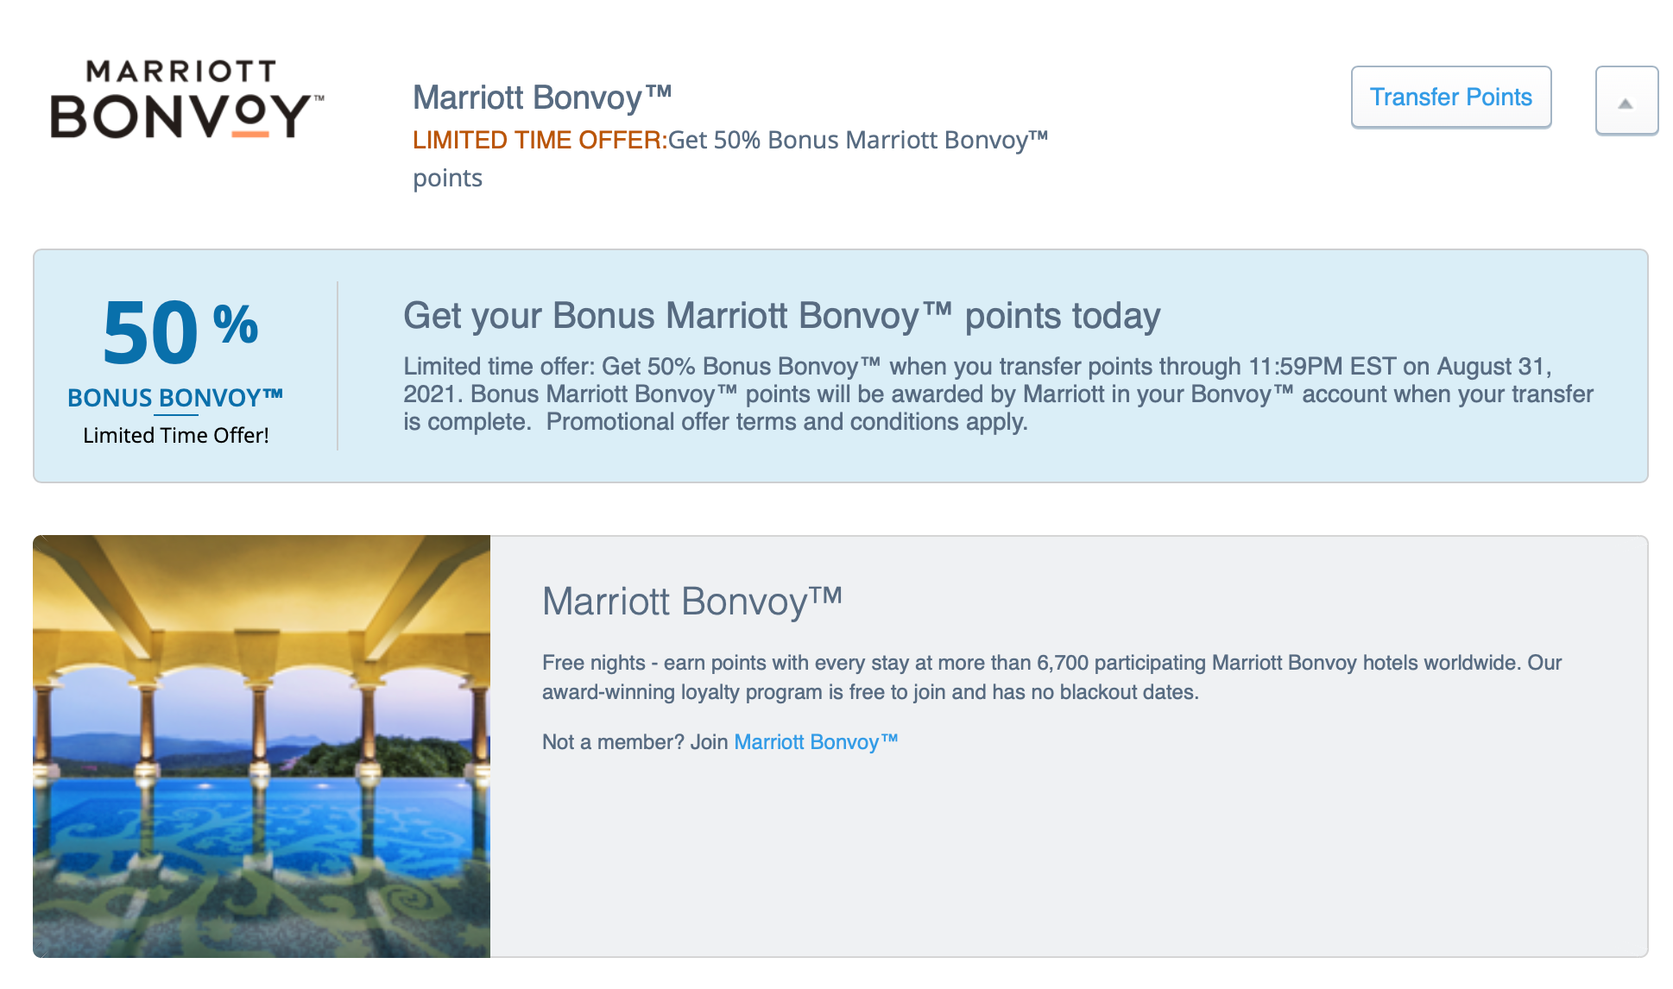Viewport: 1673px width, 989px height.
Task: Click the TM mark after Get your Bonus heading
Action: tap(937, 306)
